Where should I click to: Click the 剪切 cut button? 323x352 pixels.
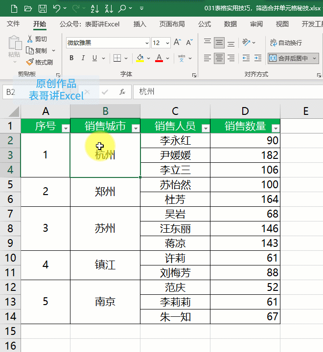(x=37, y=39)
